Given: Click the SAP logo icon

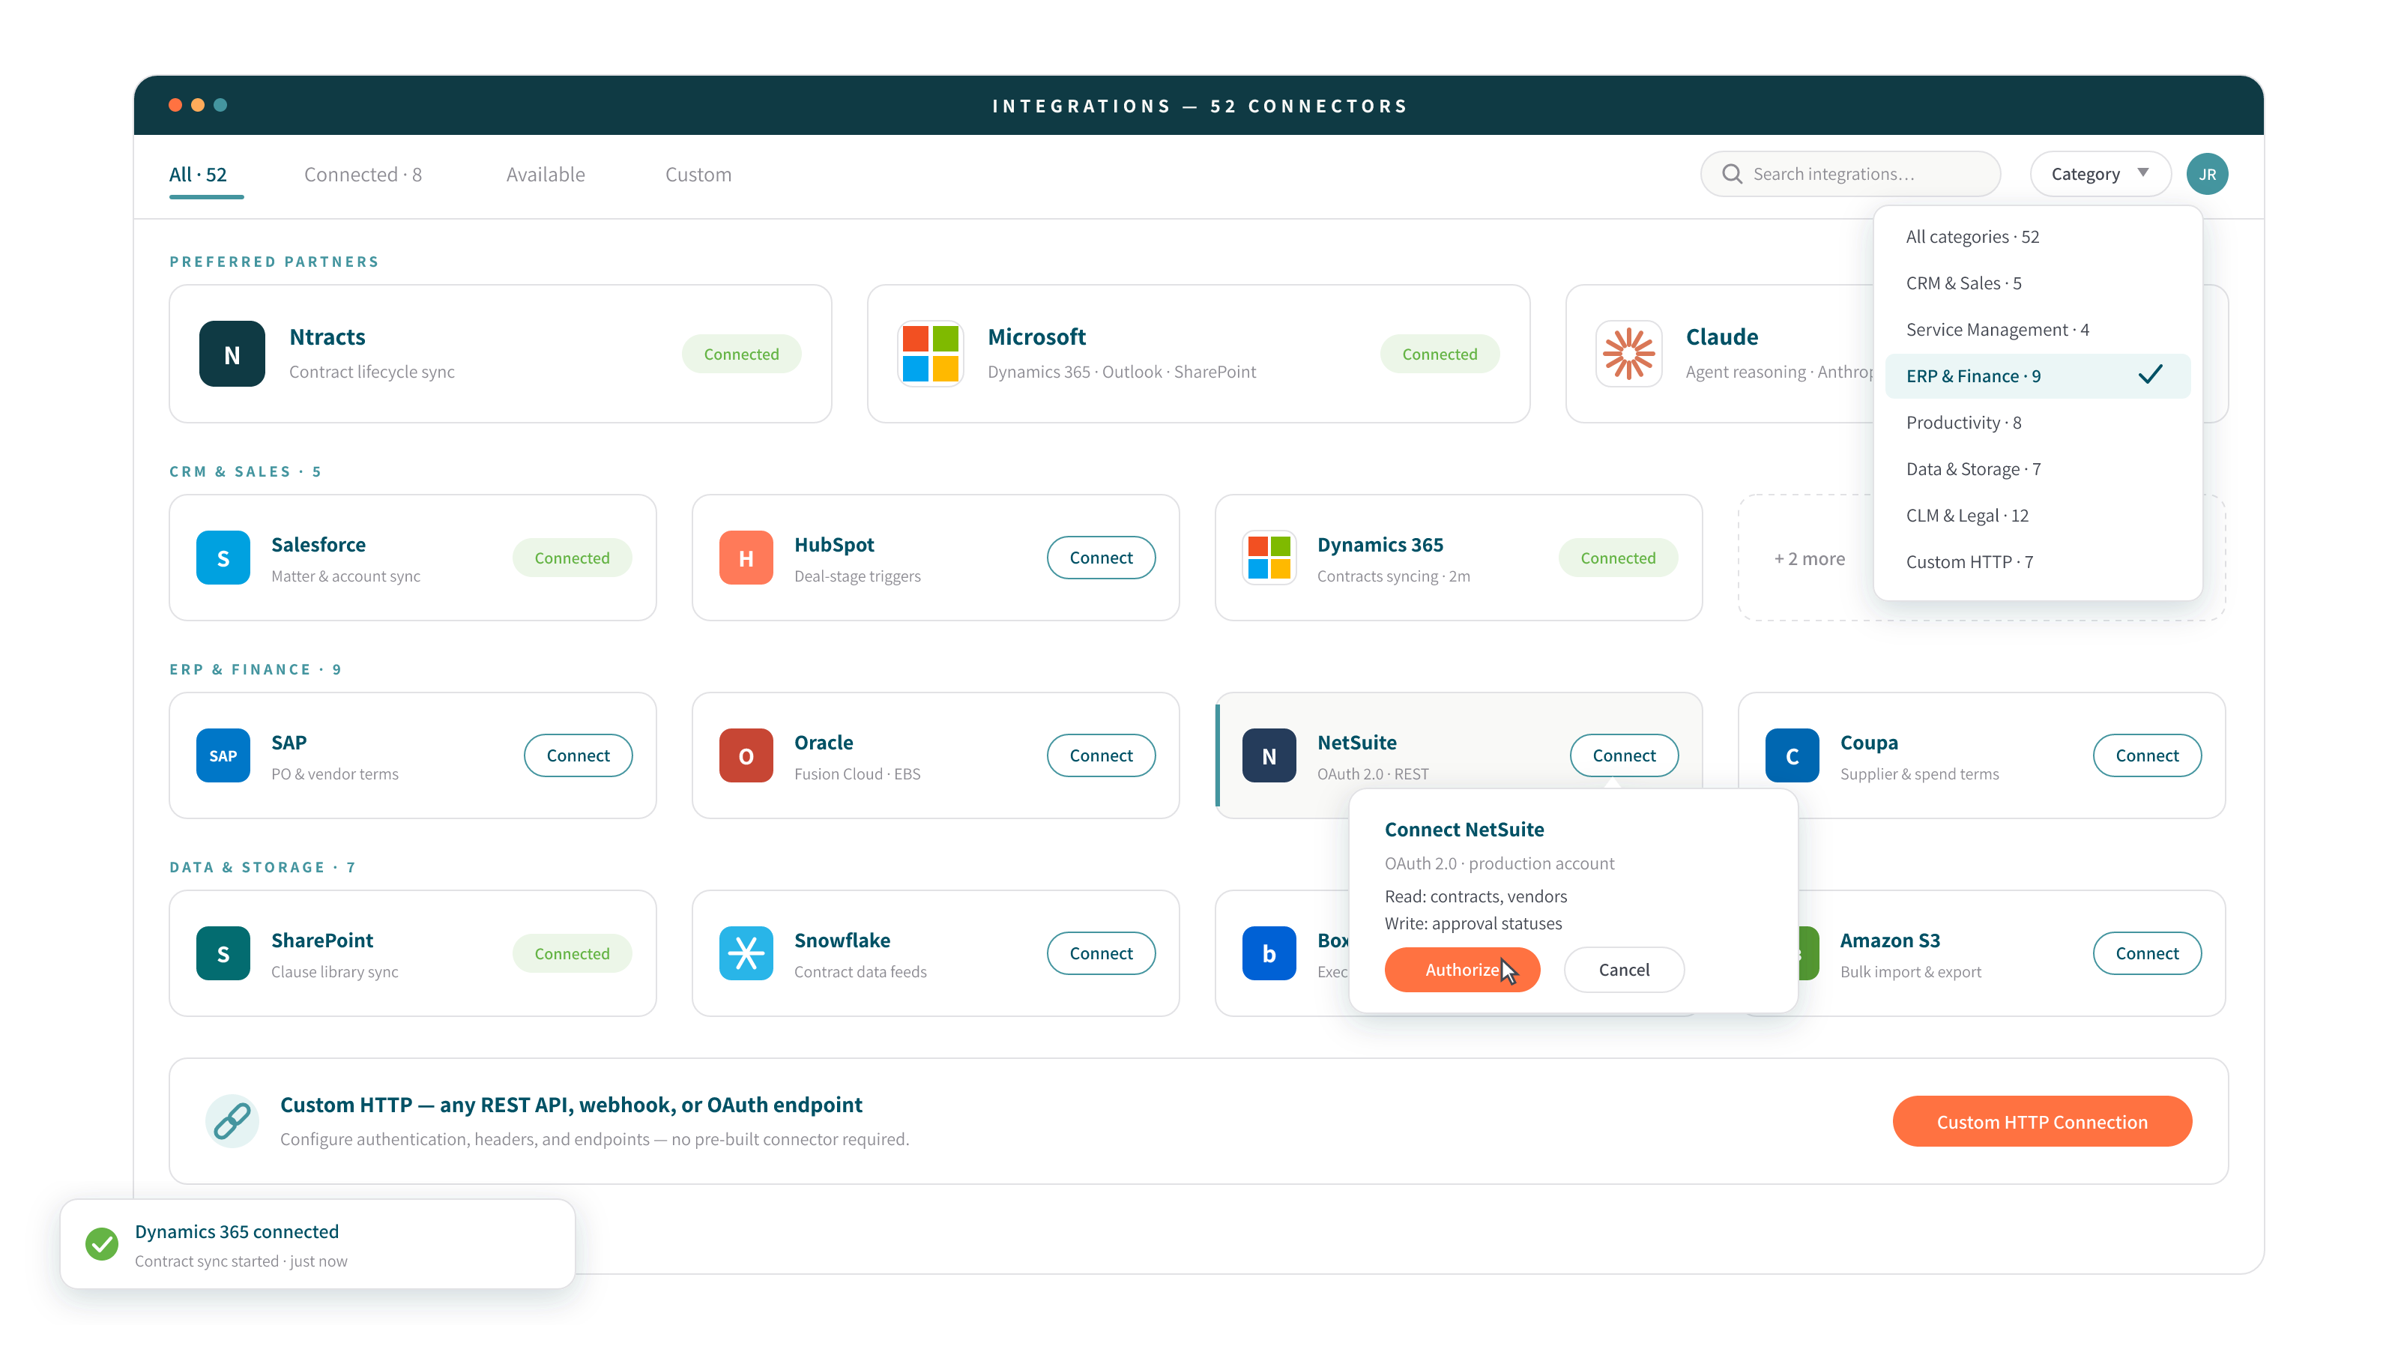Looking at the screenshot, I should tap(223, 755).
